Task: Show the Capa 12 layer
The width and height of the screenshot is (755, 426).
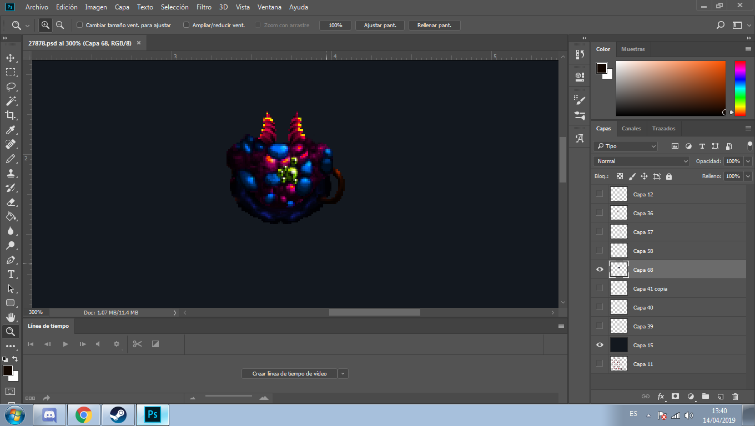Action: coord(600,194)
